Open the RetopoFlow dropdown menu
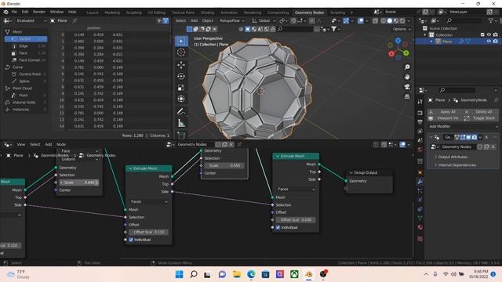This screenshot has width=502, height=282. [232, 21]
